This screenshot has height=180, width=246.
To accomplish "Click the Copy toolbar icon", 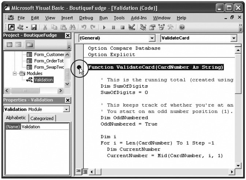I will [x=54, y=27].
